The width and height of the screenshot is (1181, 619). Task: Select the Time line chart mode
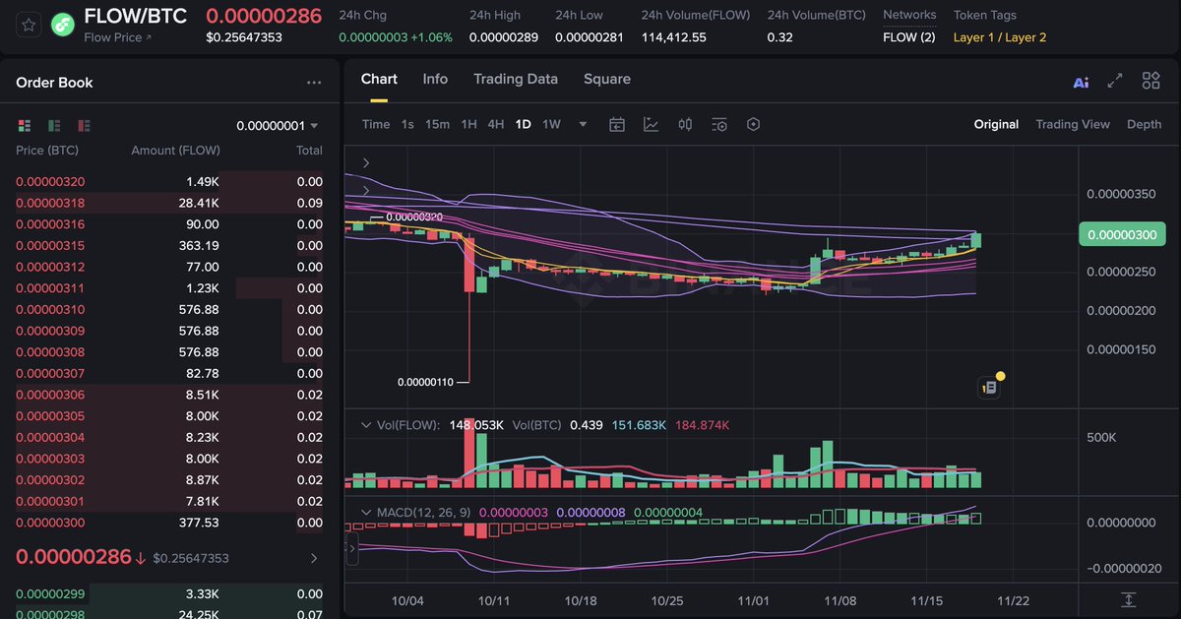(376, 124)
